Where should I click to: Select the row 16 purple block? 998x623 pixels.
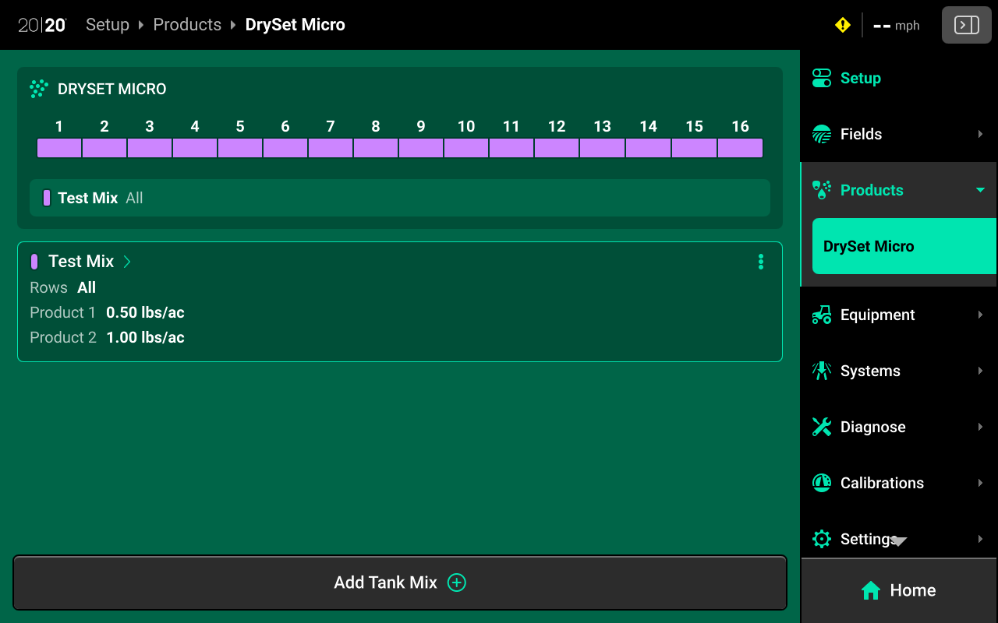(740, 148)
